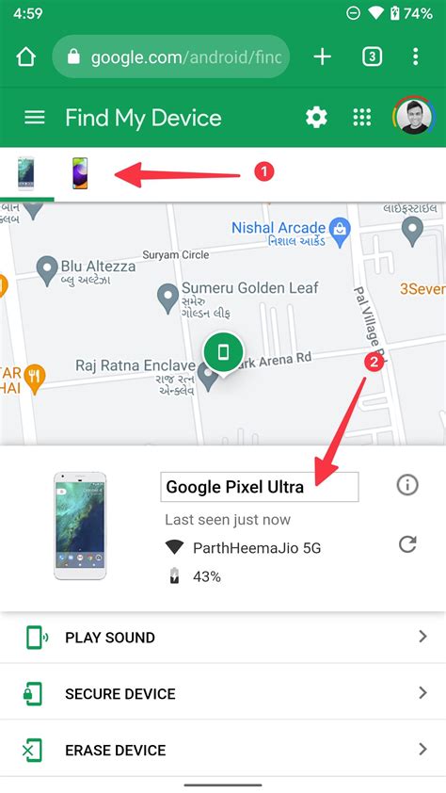Select the Pixel phone device tab
Screen dimensions: 446x793
point(25,173)
